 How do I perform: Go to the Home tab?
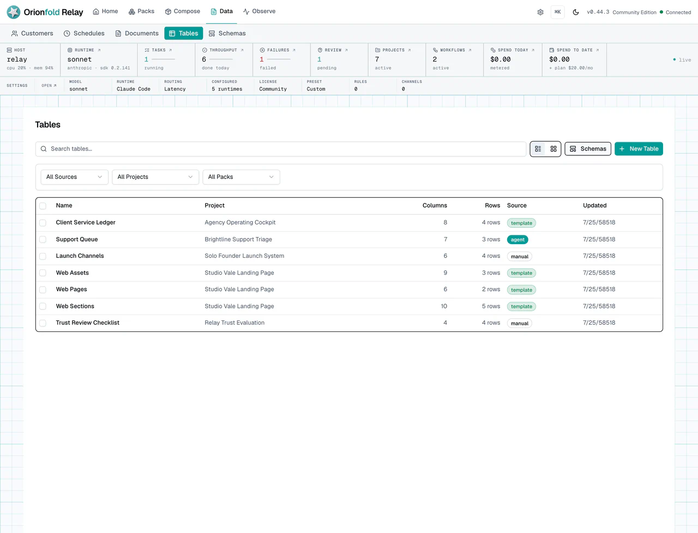point(105,11)
